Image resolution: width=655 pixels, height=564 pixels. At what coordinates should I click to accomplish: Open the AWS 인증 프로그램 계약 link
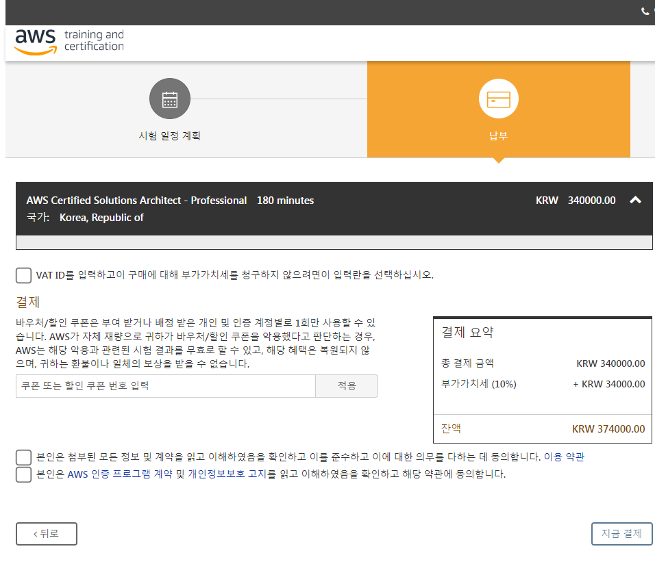point(120,474)
